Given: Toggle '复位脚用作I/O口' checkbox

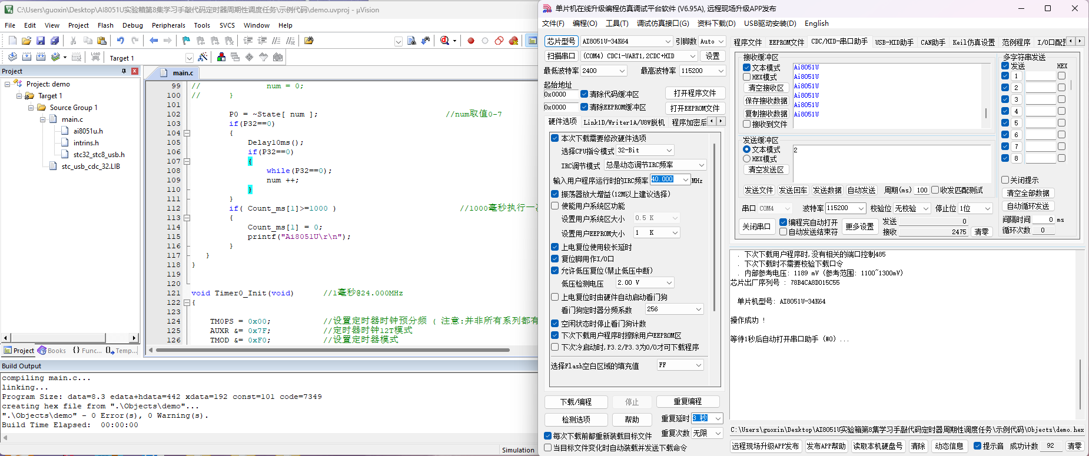Looking at the screenshot, I should (555, 259).
